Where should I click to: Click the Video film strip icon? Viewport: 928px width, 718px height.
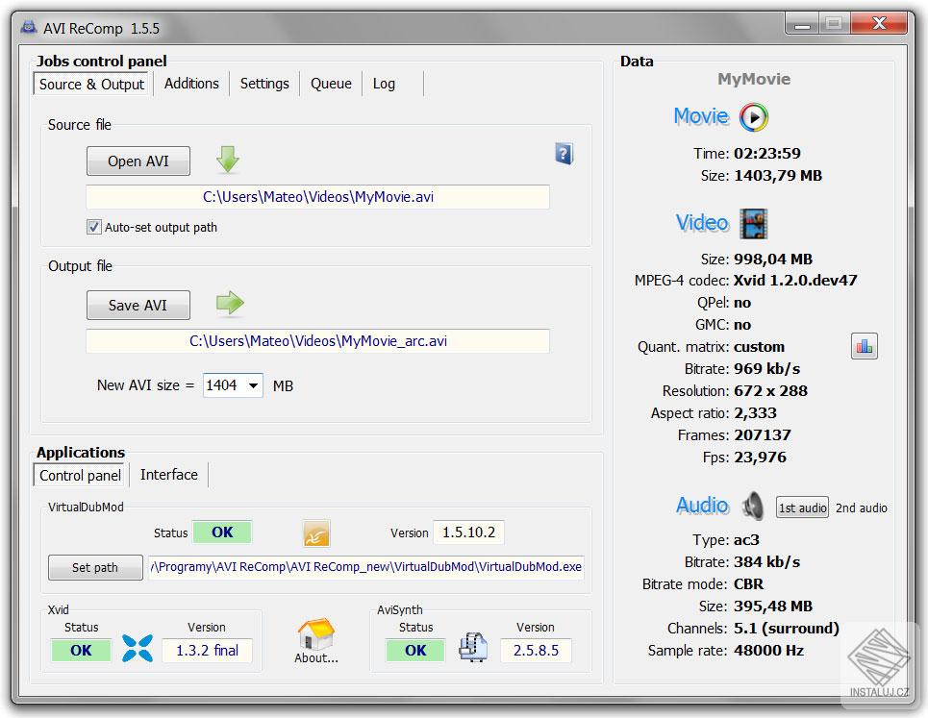pos(753,224)
